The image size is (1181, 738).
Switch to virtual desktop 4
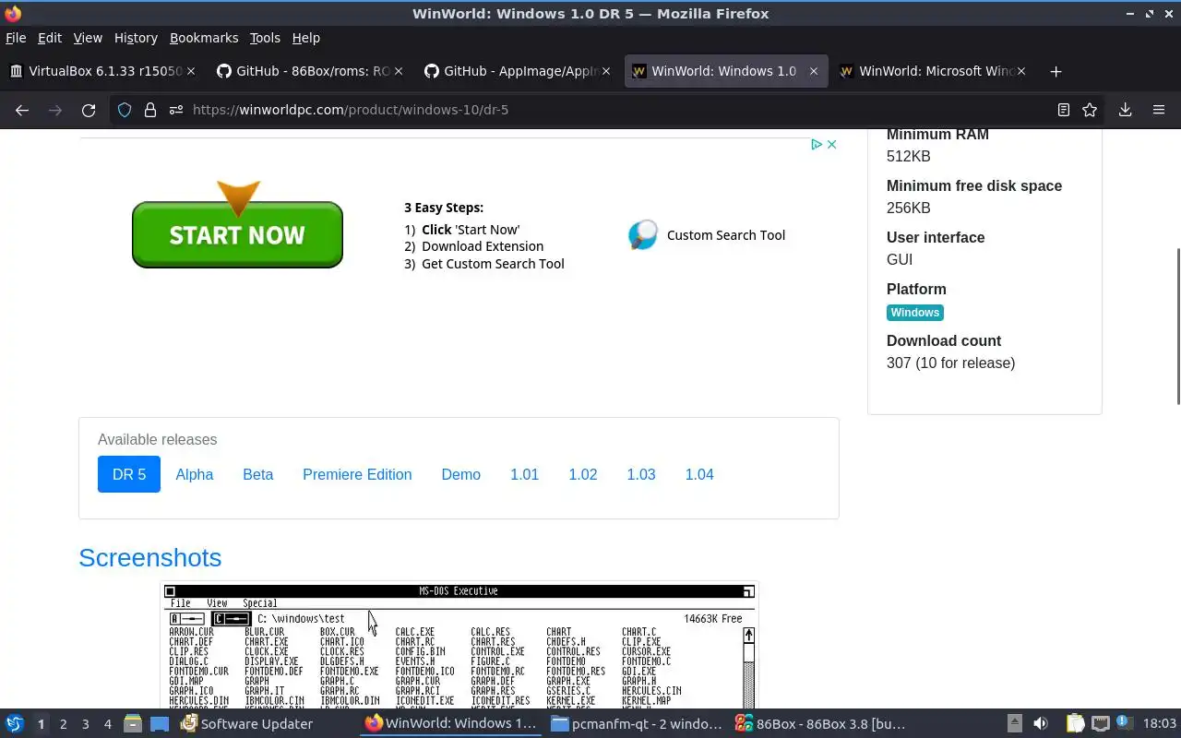[x=108, y=724]
